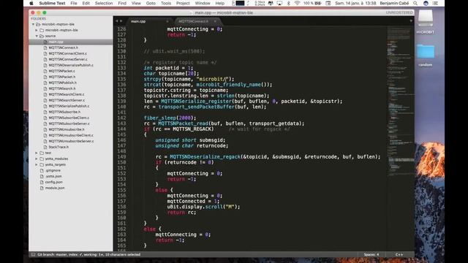This screenshot has height=263, width=468.
Task: Open the tab list dropdown arrow
Action: point(411,21)
